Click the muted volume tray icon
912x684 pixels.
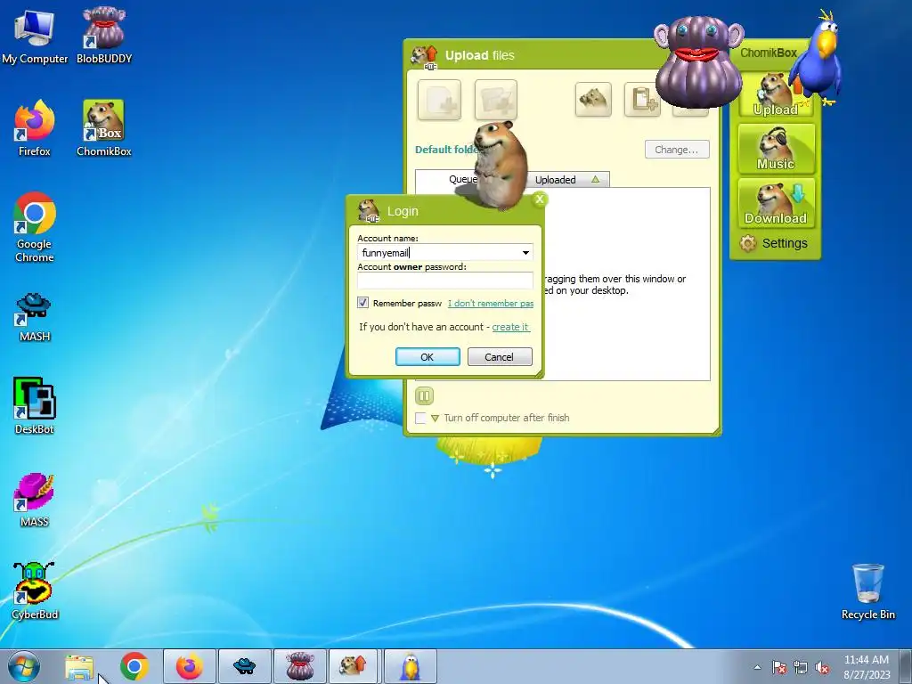[822, 667]
